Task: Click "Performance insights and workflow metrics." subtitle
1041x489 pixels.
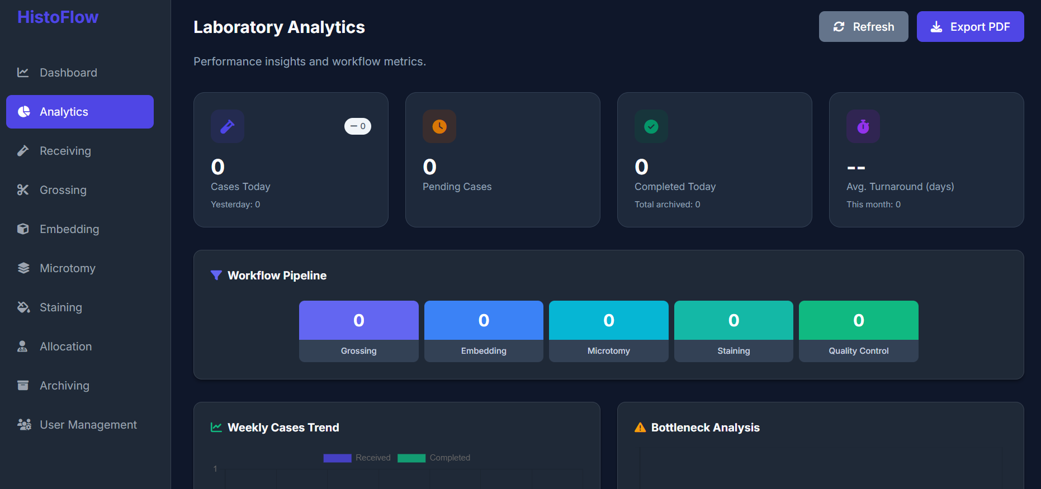Action: (310, 61)
